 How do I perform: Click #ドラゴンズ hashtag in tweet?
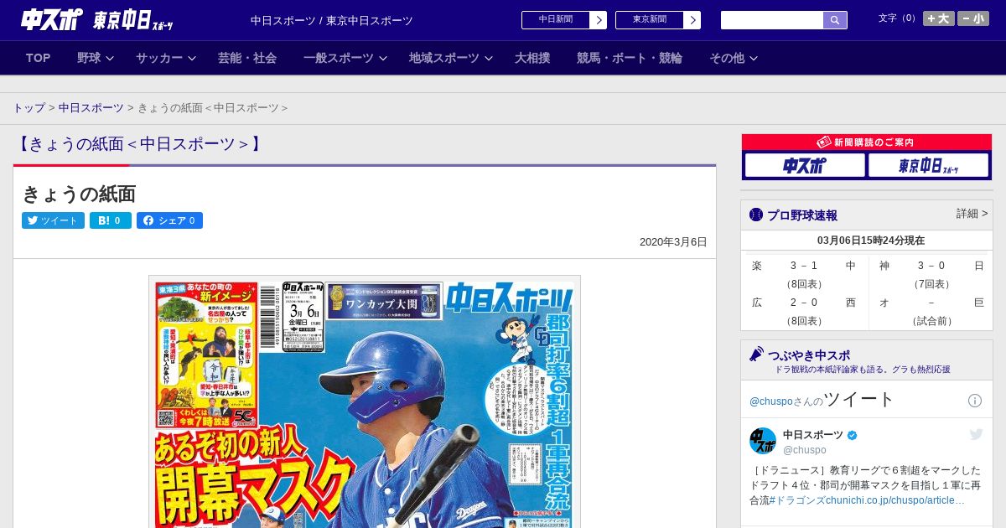click(797, 500)
